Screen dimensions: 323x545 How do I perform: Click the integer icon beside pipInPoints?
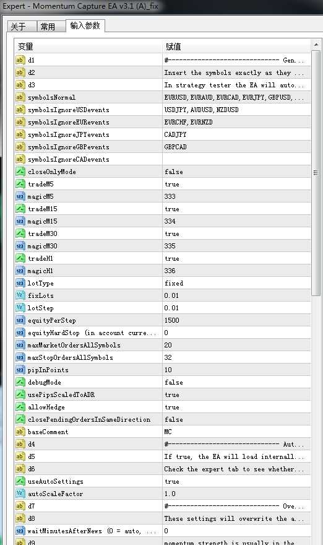[x=20, y=370]
